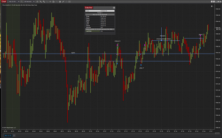Click the 'minus 5' trade annotation
The width and height of the screenshot is (222, 138).
coord(118,41)
